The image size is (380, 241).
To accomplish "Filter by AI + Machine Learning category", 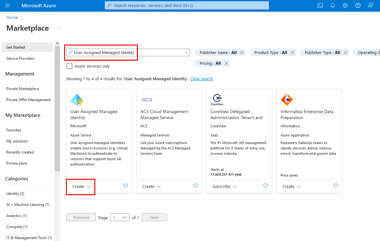I will click(27, 204).
